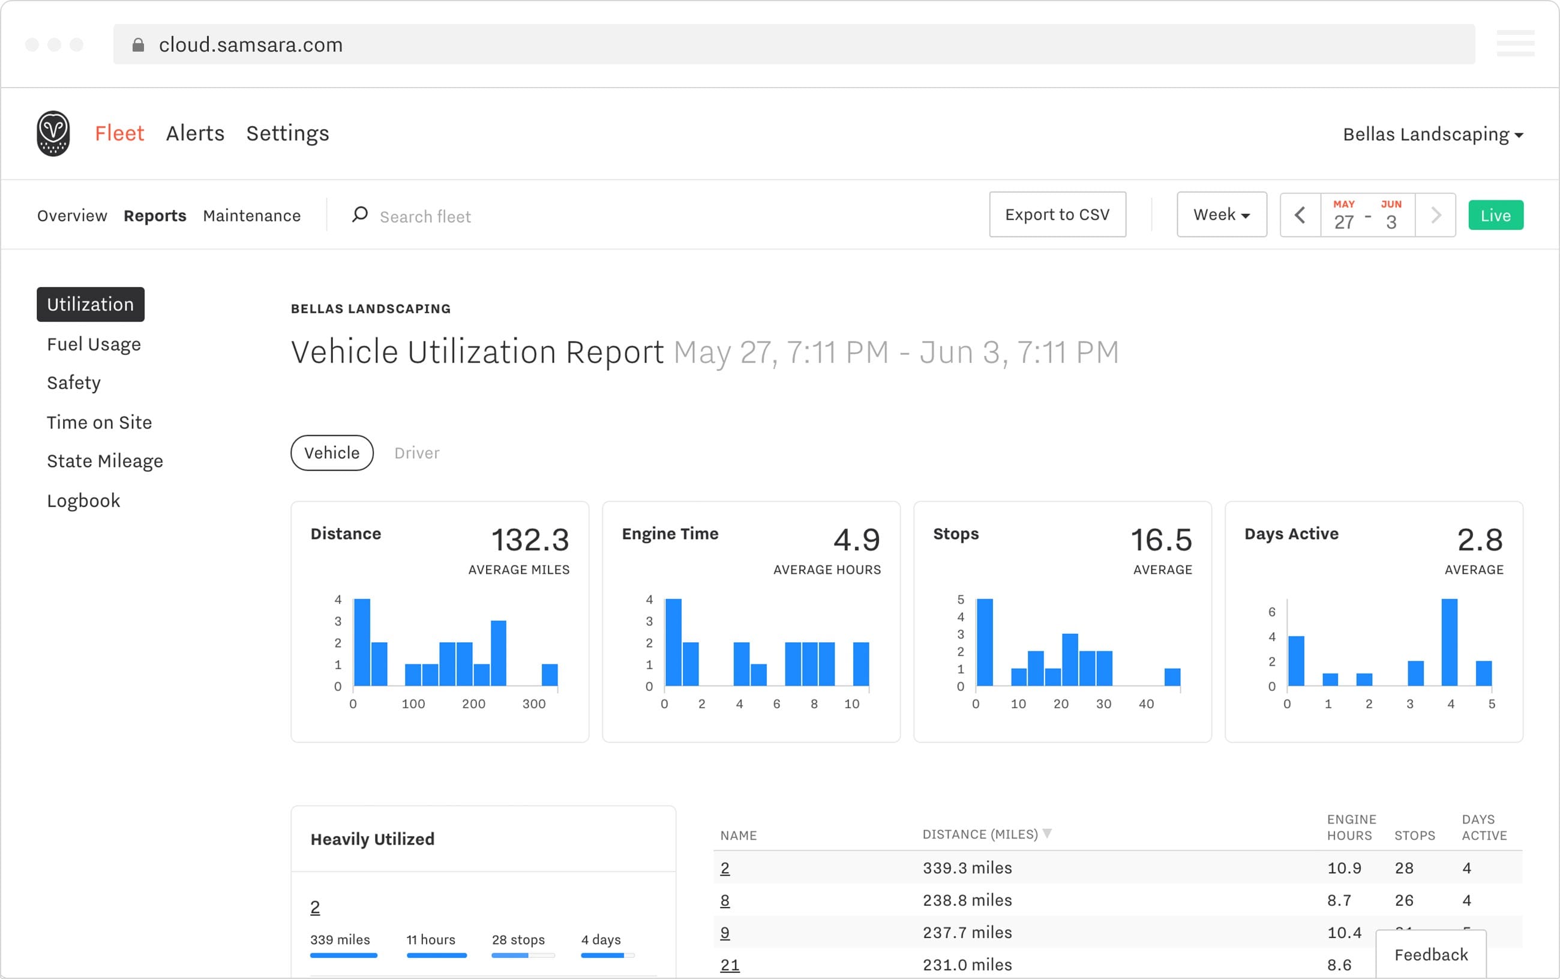Go to next week with right chevron
Viewport: 1560px width, 979px height.
[1436, 215]
